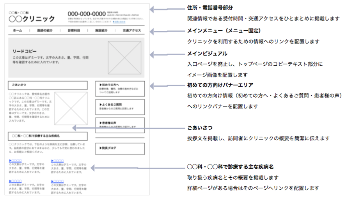Open the 院長ブログ banner
Viewport: 346px width, 201px height.
tap(120, 149)
